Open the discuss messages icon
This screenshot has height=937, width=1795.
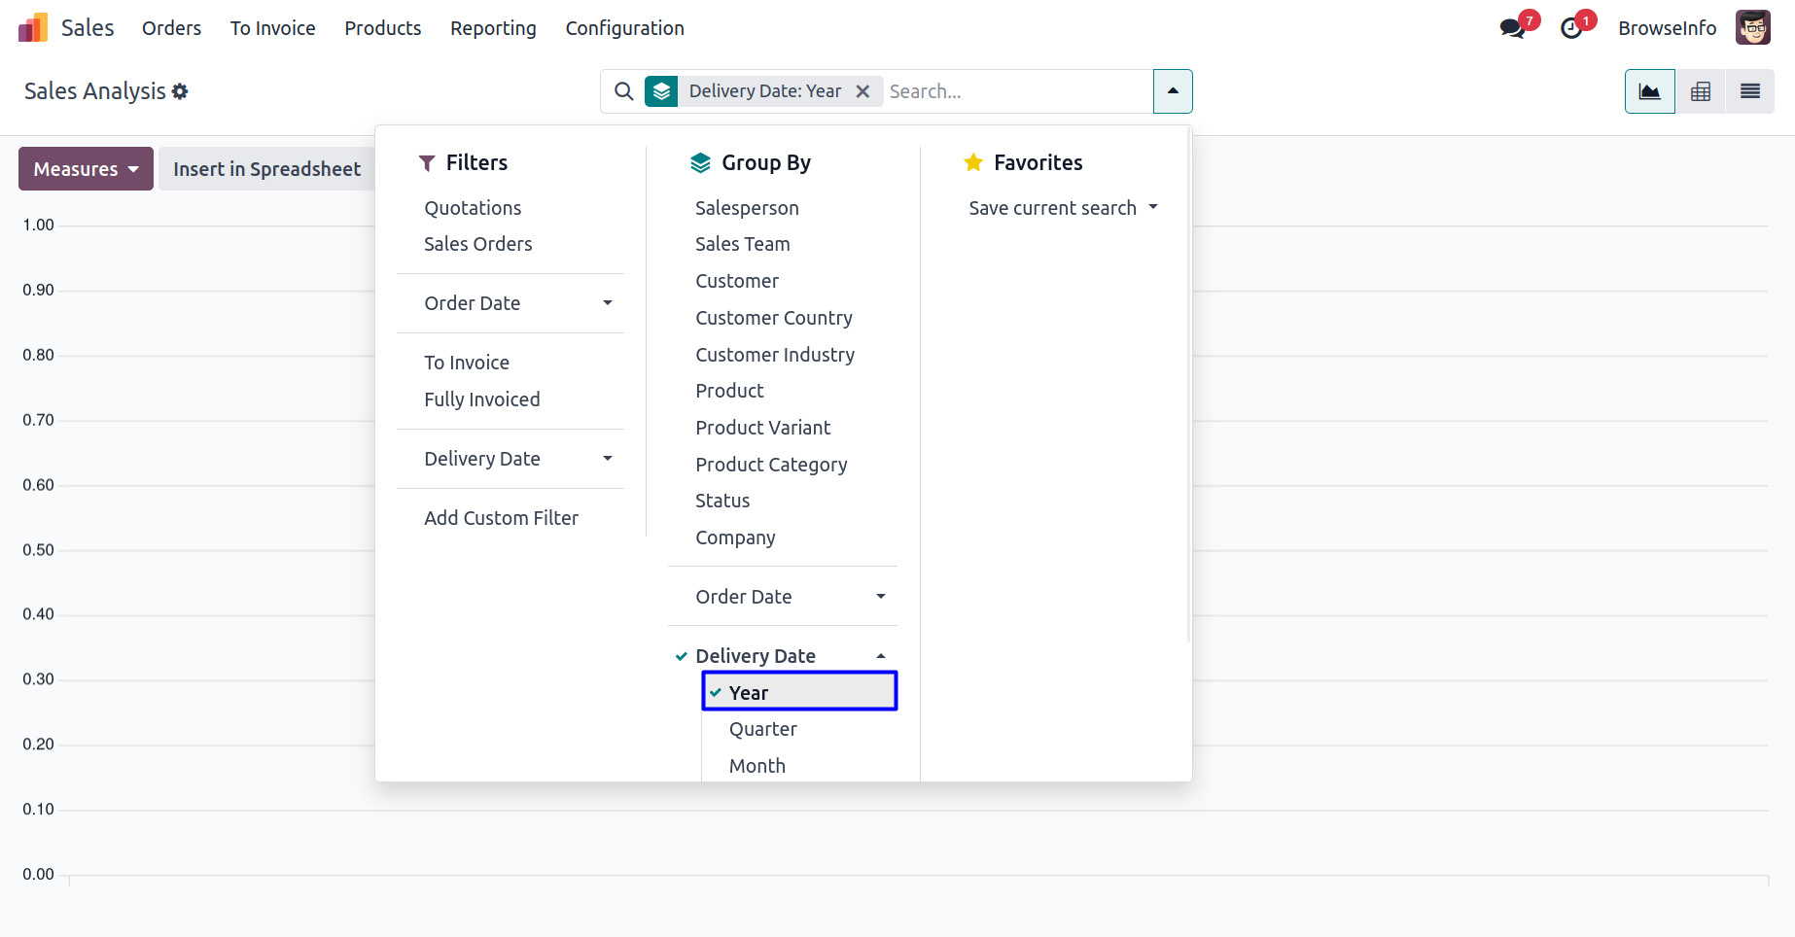pos(1512,28)
